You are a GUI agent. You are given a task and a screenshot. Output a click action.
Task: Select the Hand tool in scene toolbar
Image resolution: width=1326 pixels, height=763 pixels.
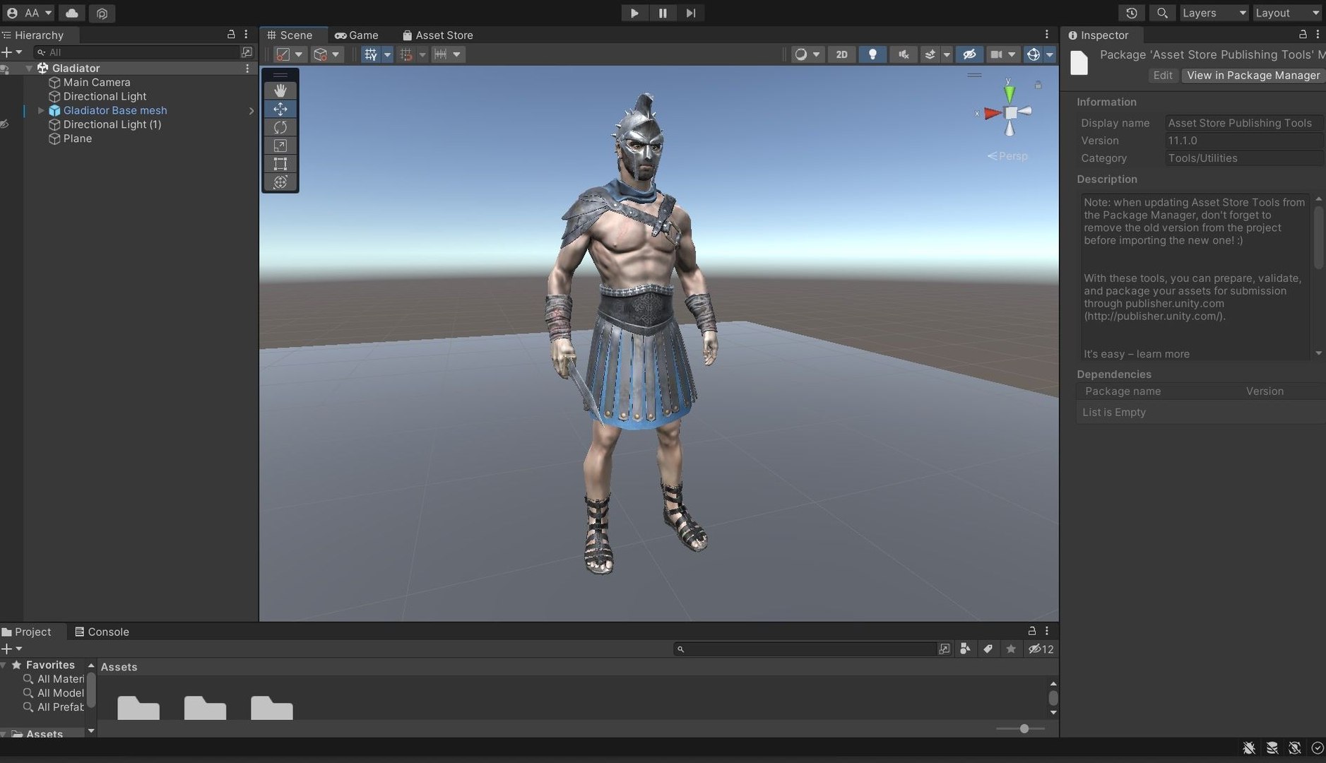coord(280,90)
